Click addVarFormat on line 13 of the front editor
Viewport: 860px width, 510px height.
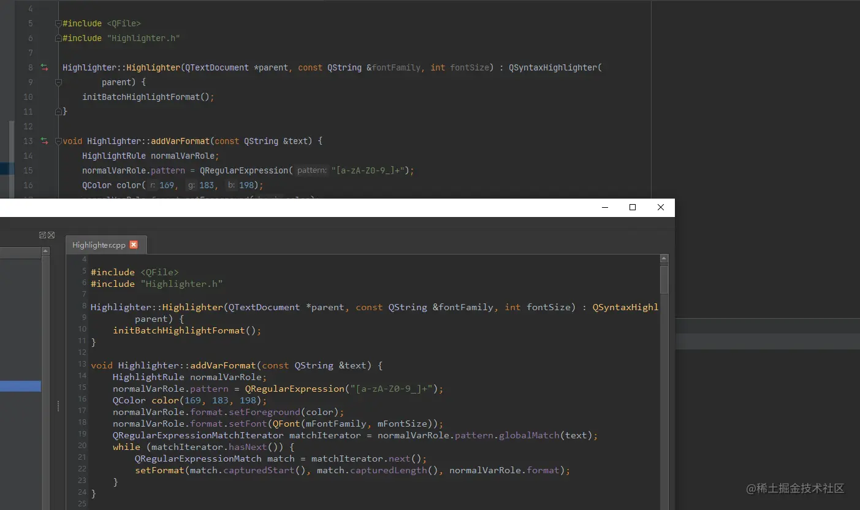(223, 365)
